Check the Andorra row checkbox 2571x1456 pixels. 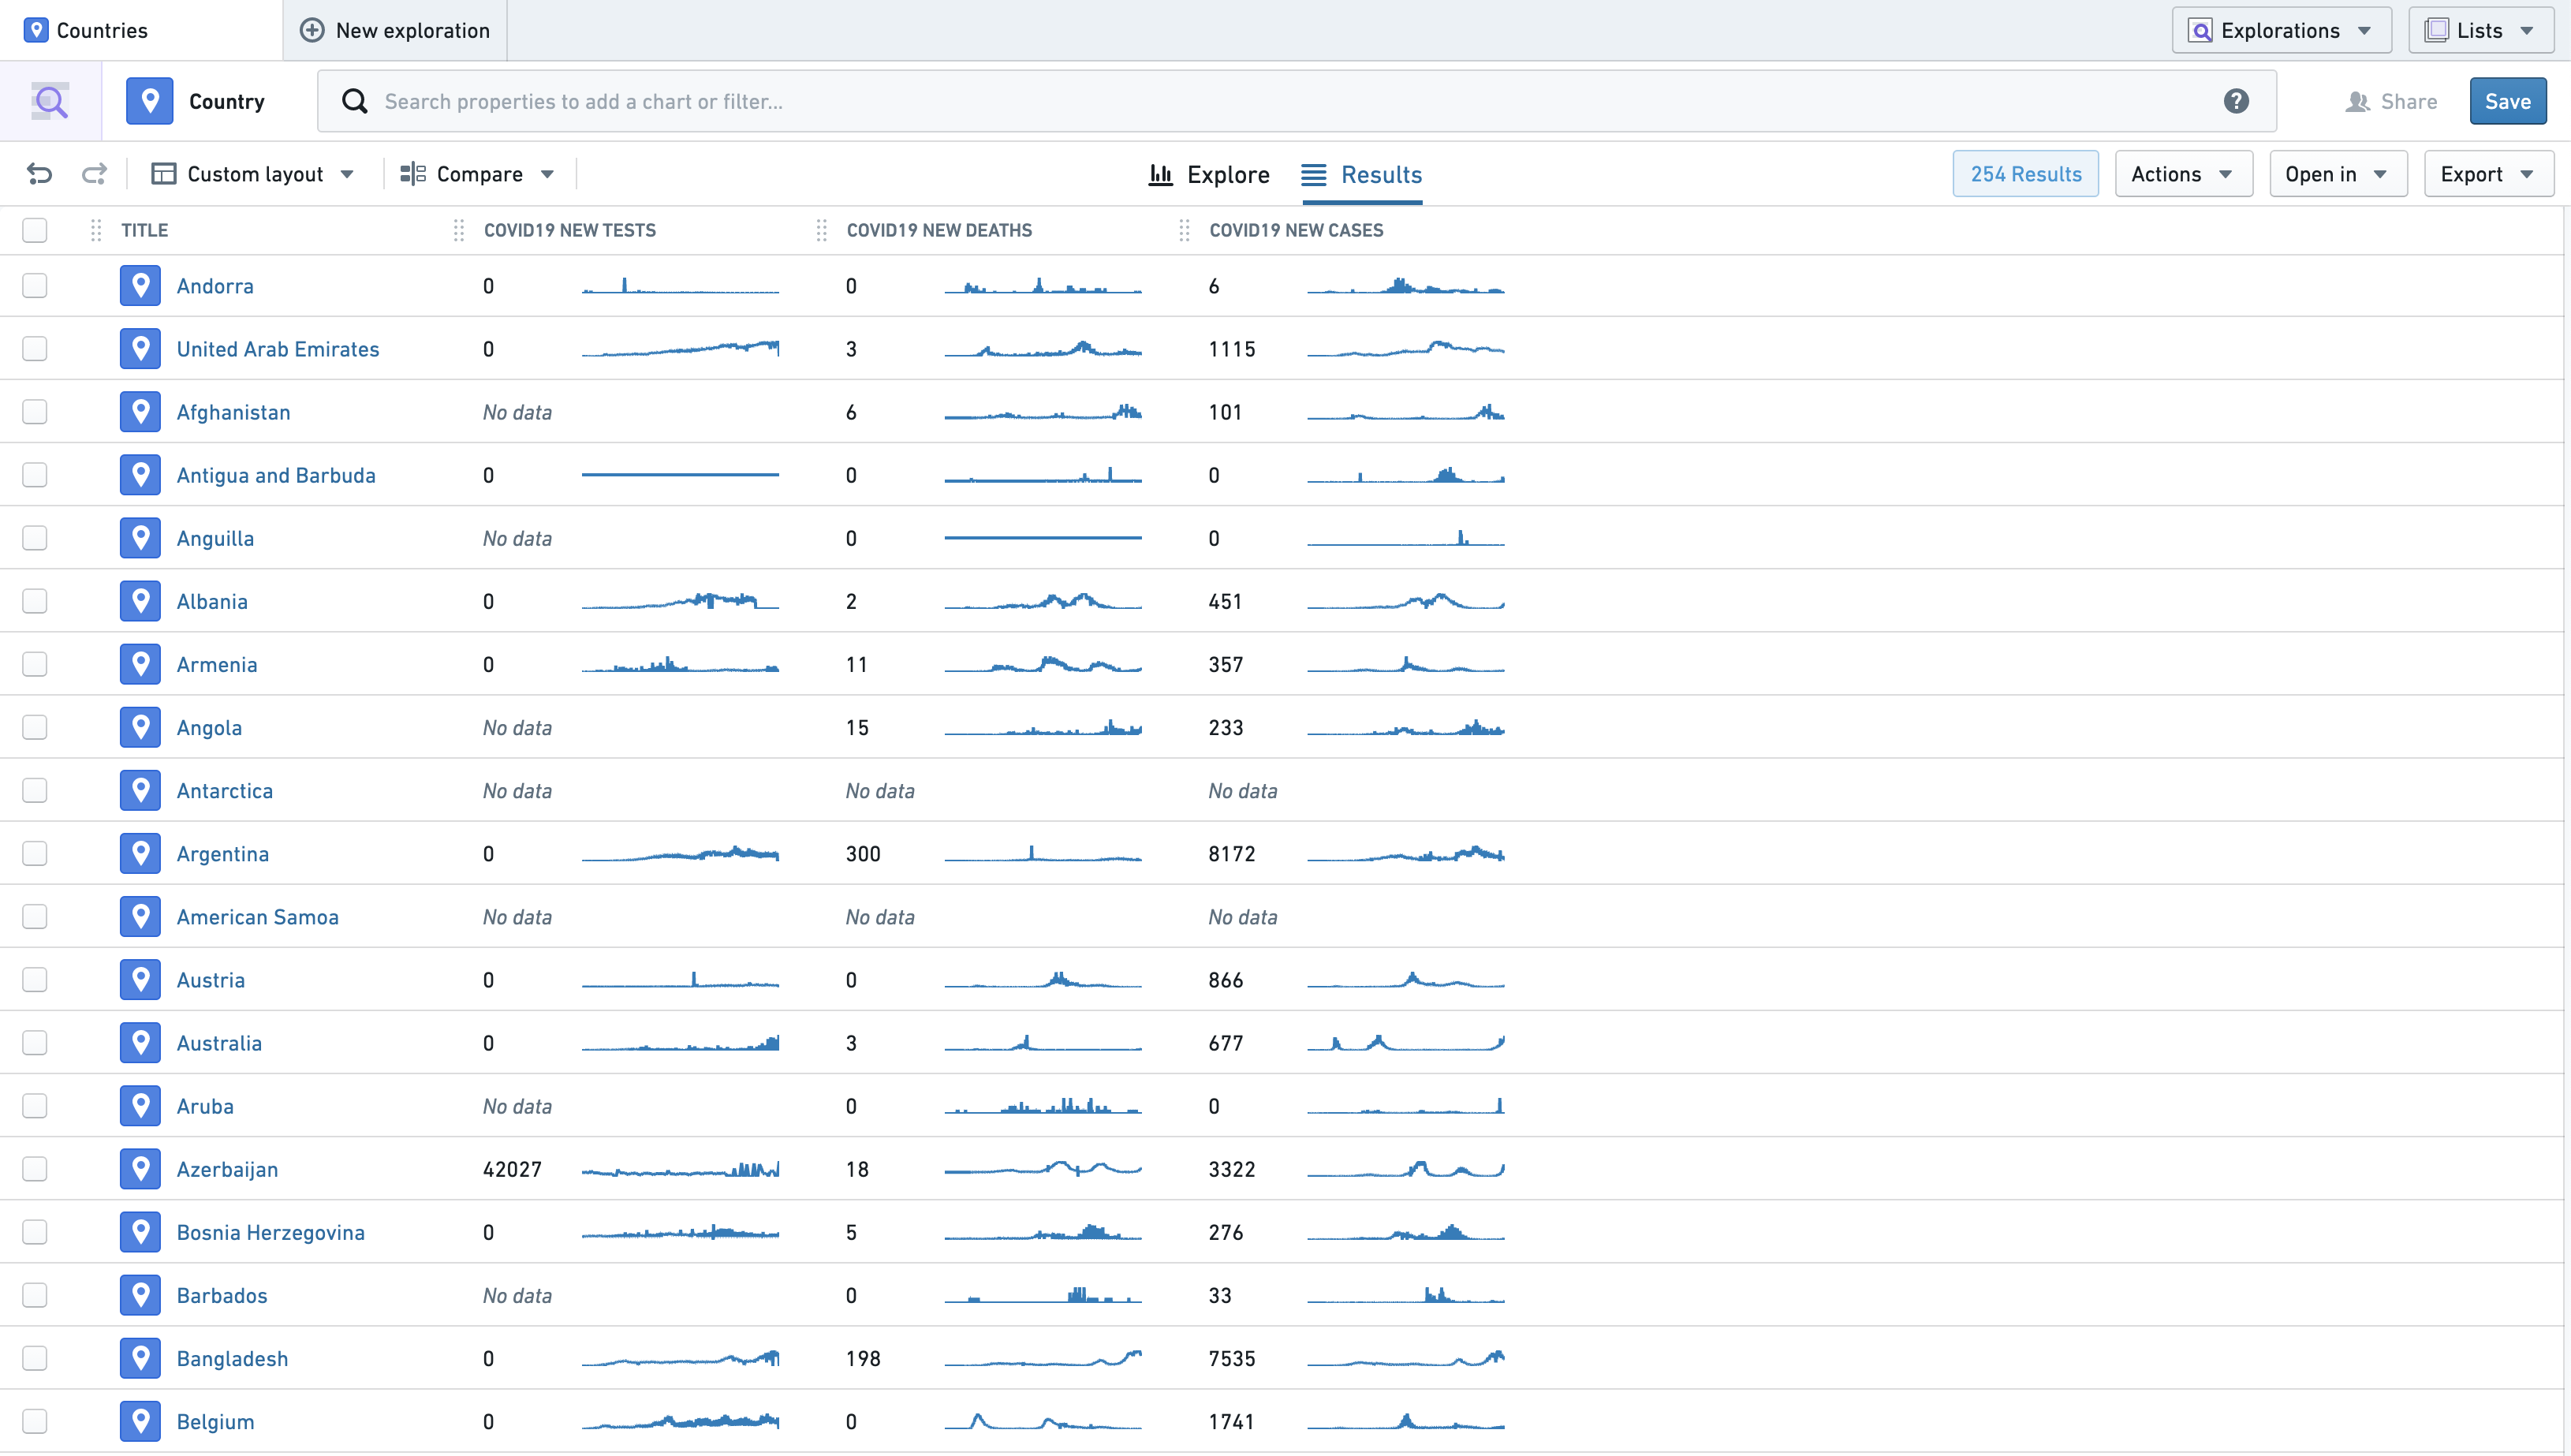click(35, 286)
